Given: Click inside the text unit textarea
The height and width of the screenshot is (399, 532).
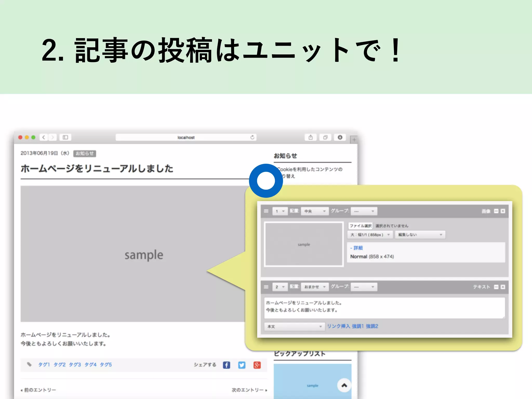Looking at the screenshot, I should [x=385, y=308].
